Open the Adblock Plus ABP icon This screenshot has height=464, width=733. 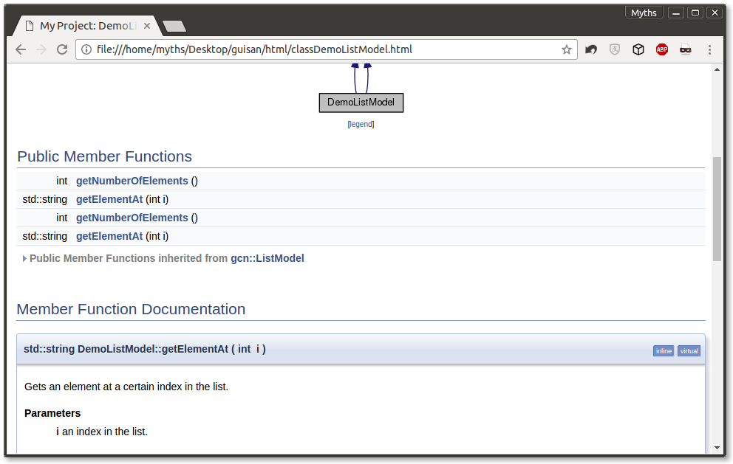click(662, 49)
